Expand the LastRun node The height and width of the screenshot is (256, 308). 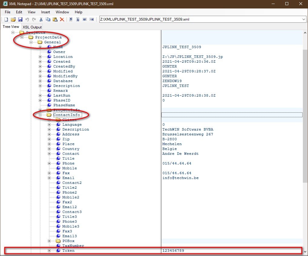click(40, 95)
